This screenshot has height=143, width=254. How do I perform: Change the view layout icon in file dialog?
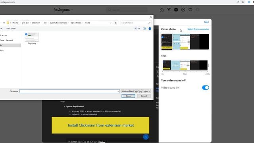point(136,29)
